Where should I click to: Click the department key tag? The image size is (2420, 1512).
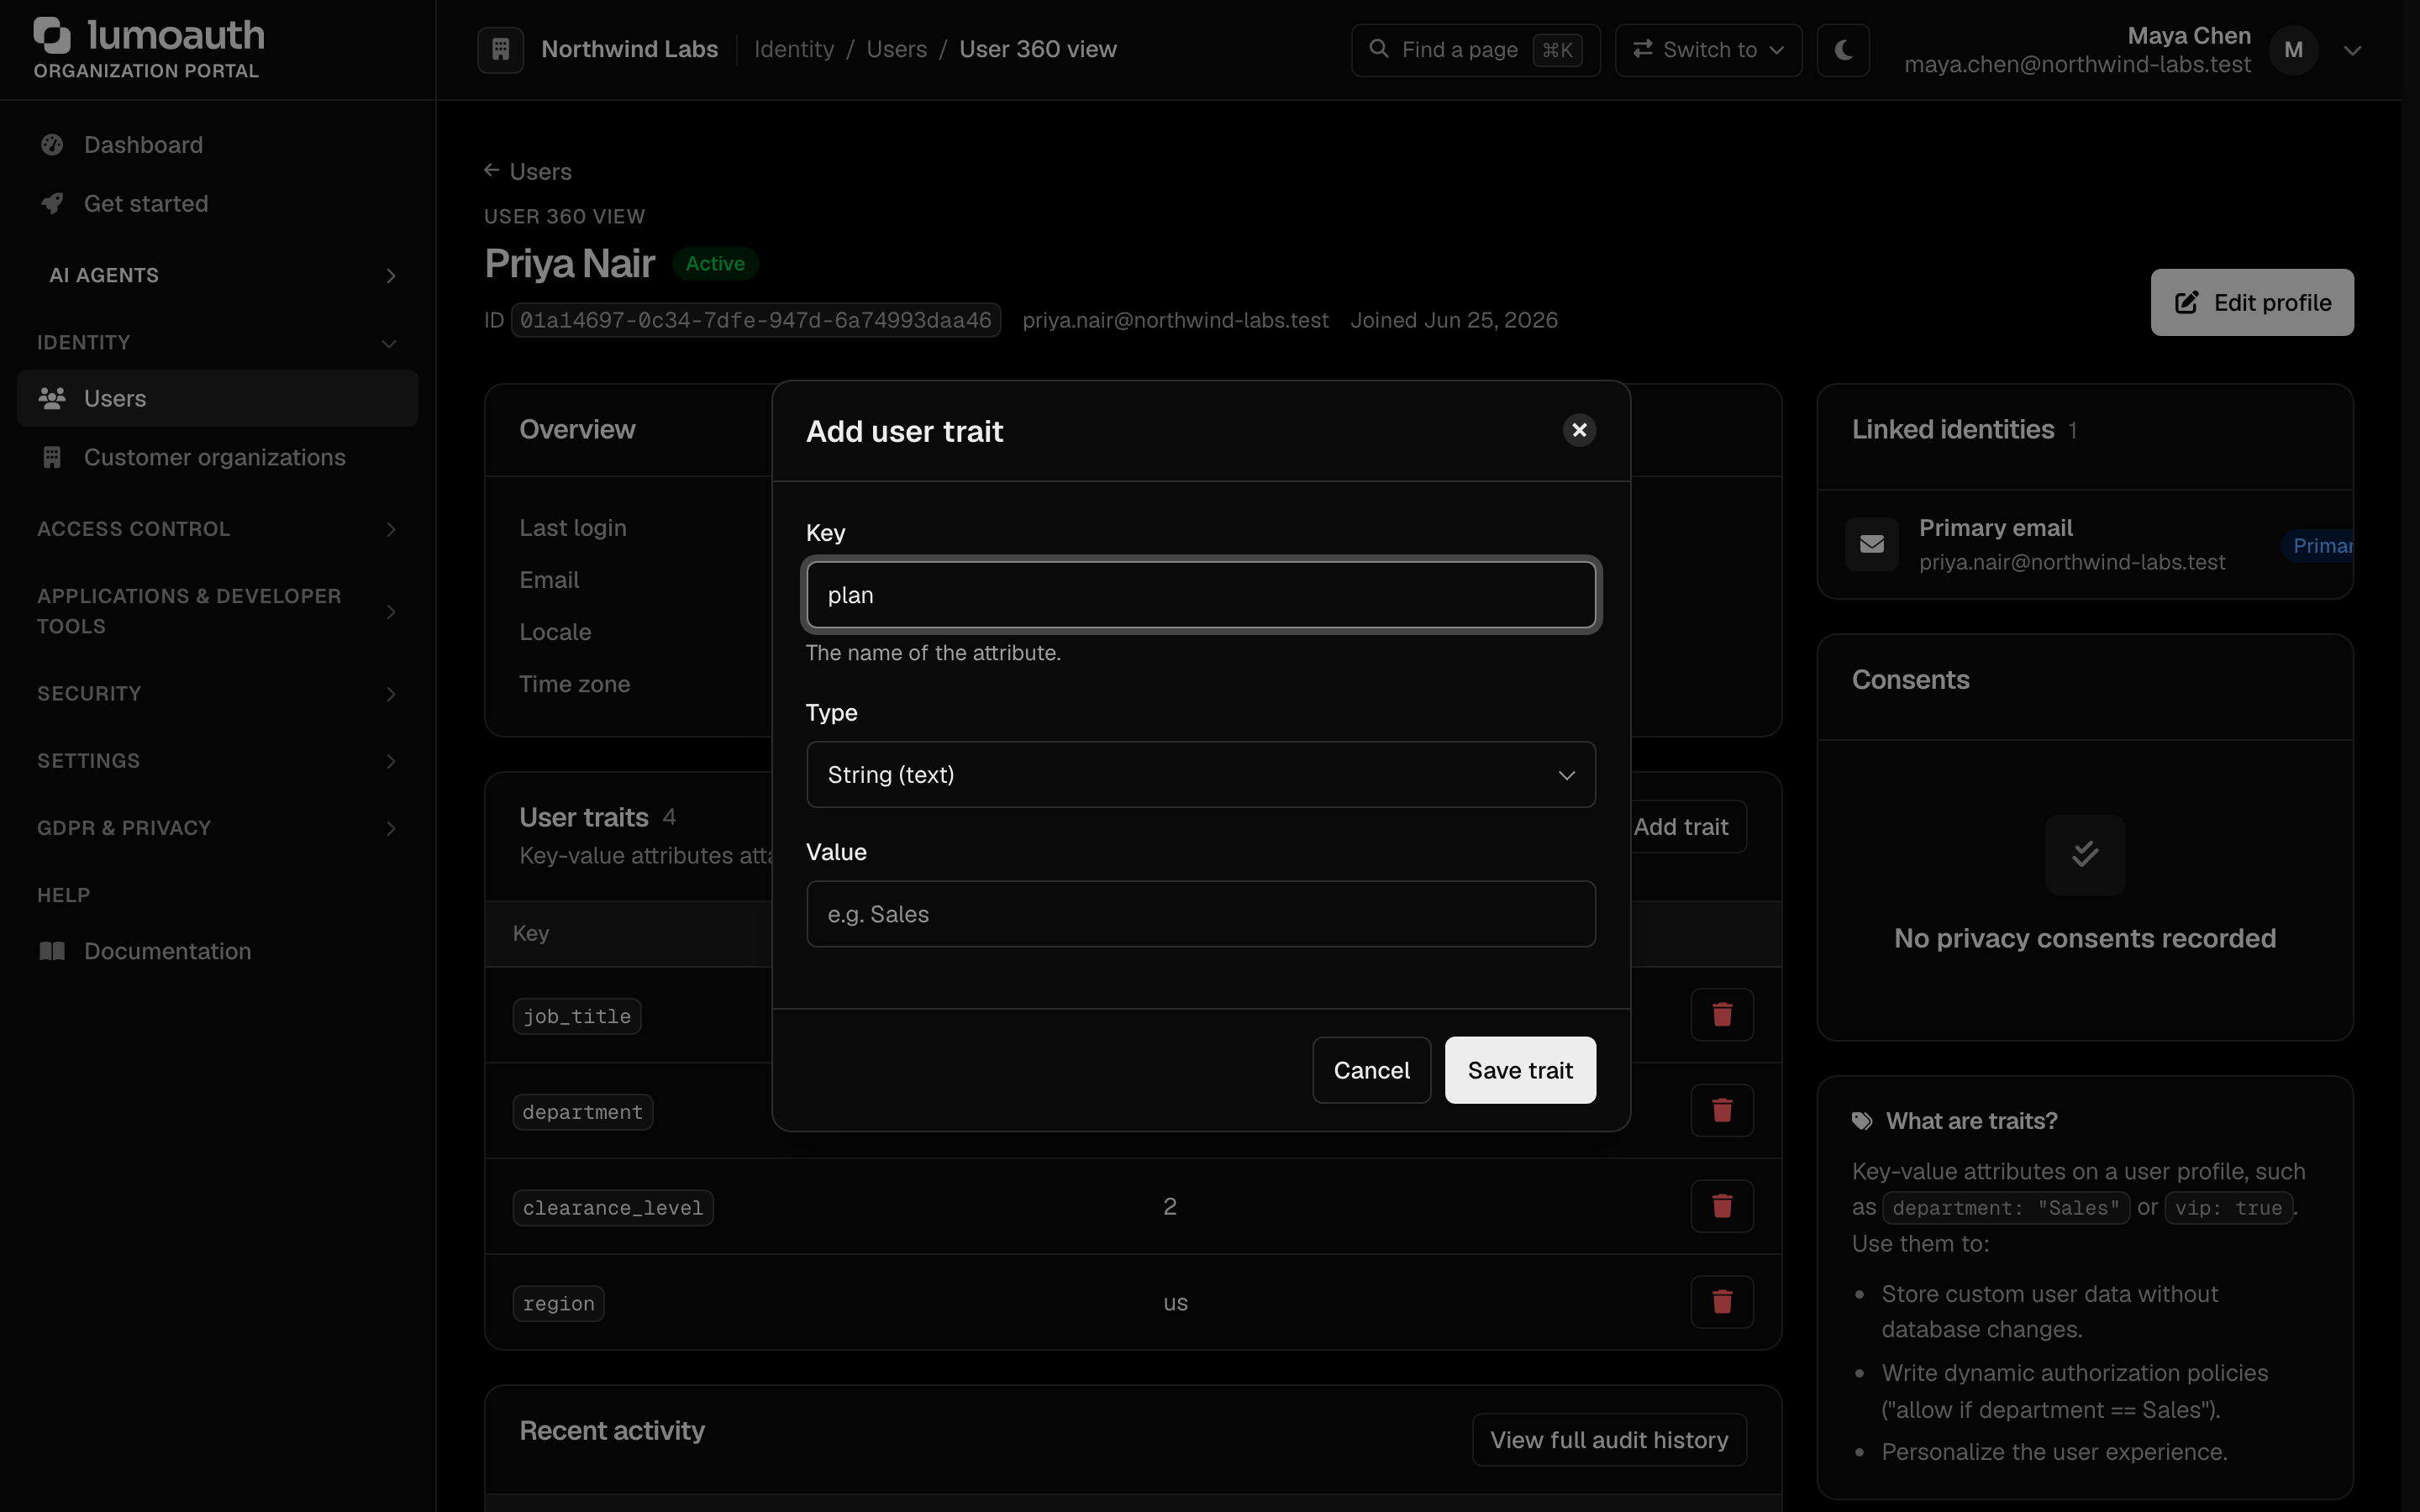click(583, 1112)
